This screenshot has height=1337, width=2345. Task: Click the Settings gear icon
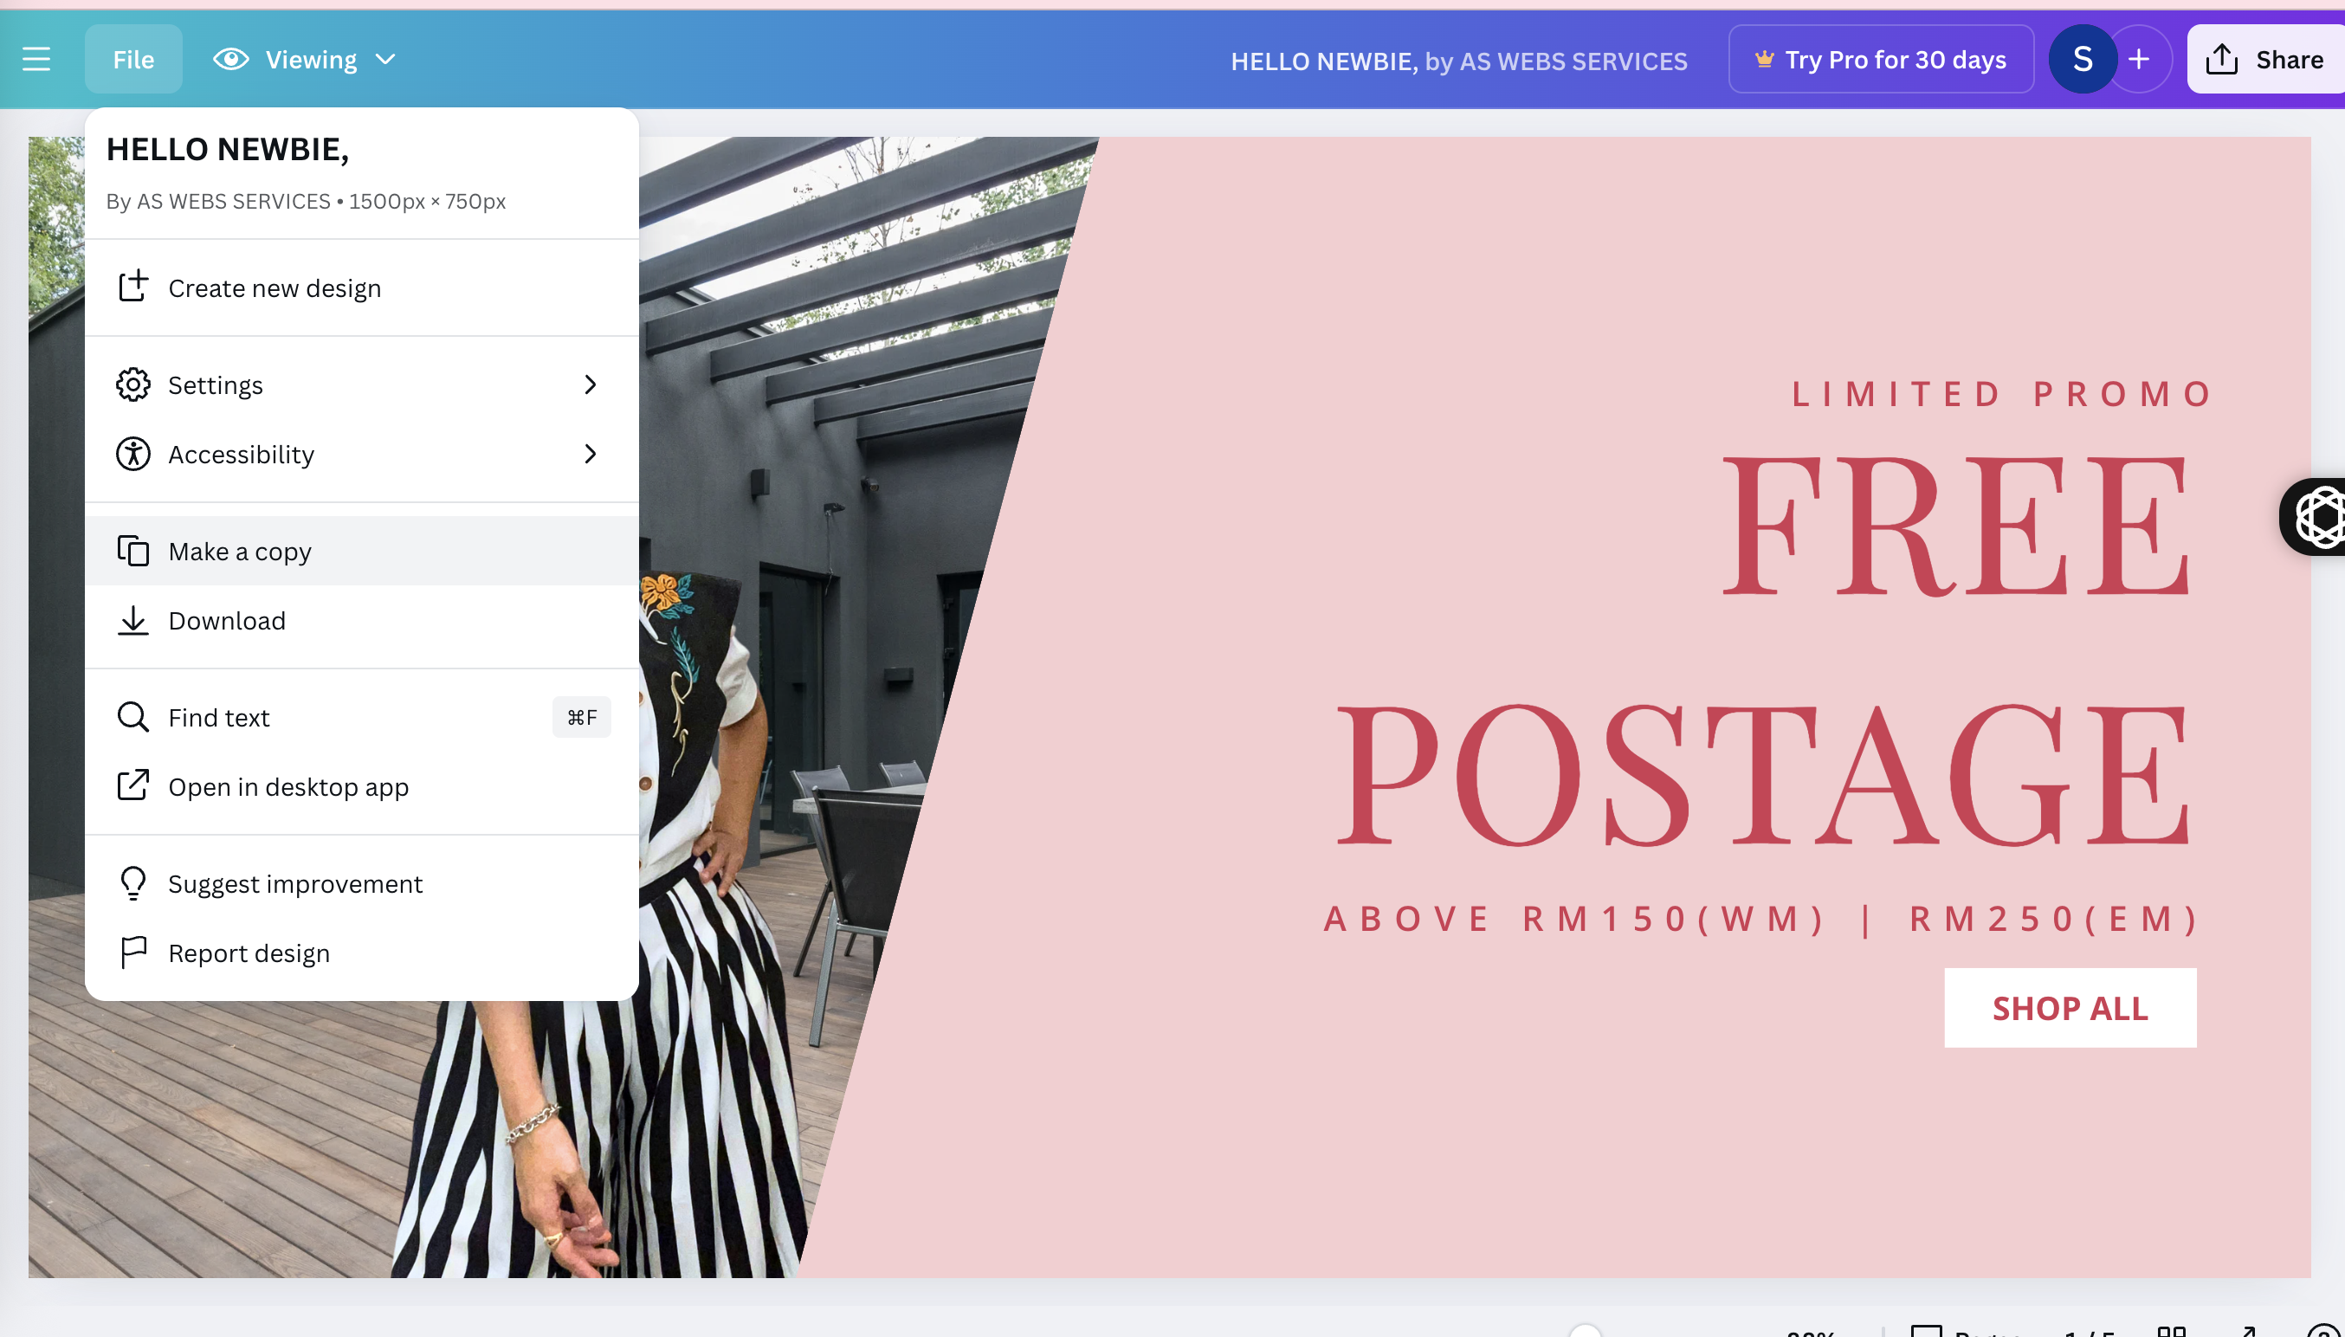tap(133, 384)
